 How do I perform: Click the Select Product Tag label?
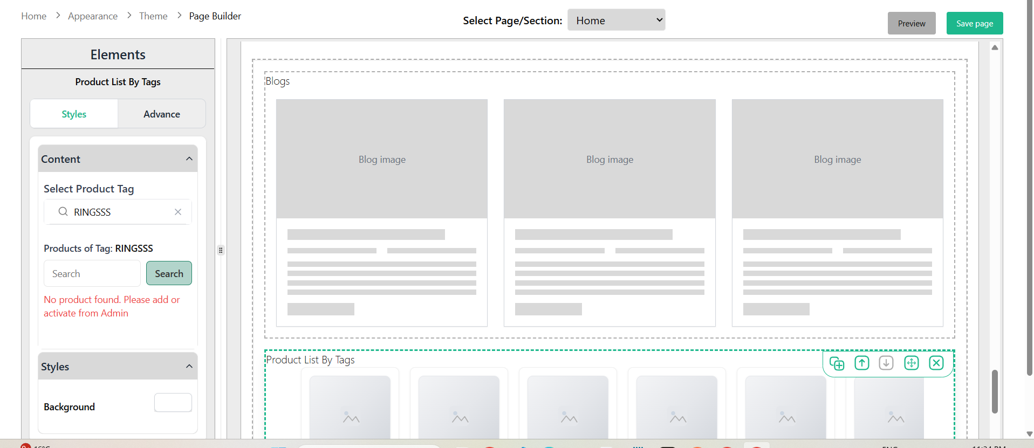click(x=89, y=189)
